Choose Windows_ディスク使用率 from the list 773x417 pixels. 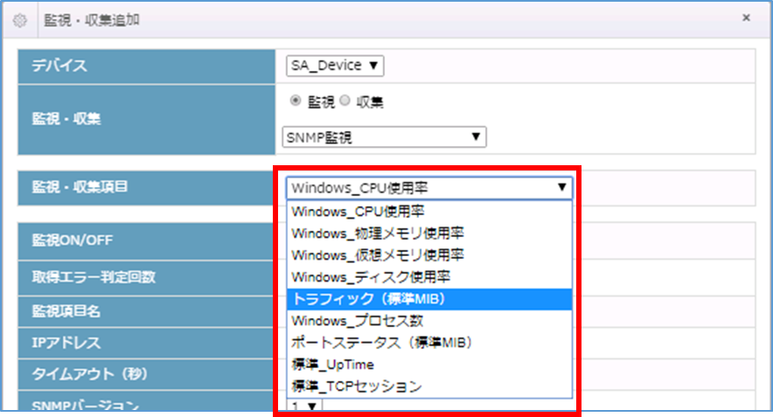point(429,277)
